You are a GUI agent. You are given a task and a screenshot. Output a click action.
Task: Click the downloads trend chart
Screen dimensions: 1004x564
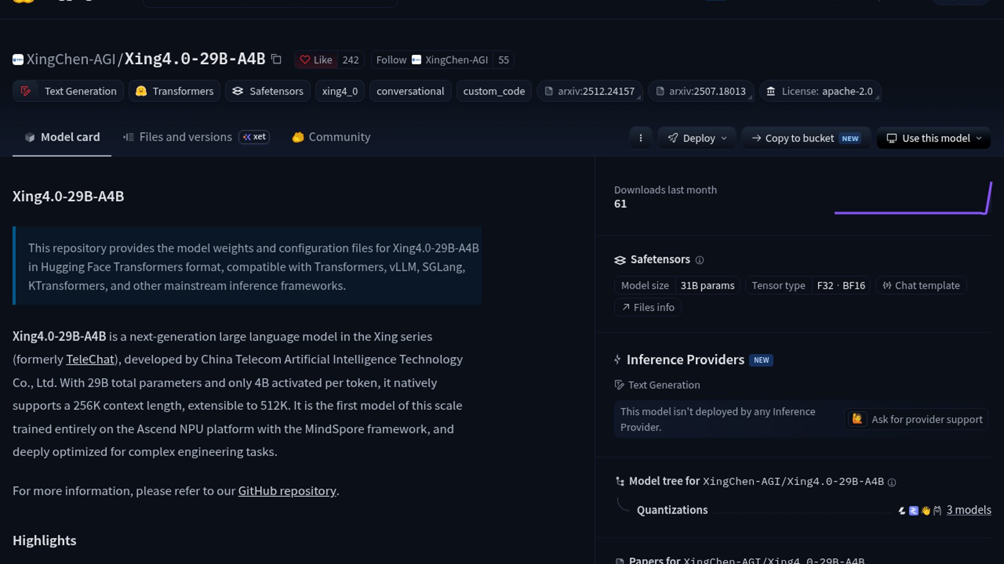click(913, 198)
